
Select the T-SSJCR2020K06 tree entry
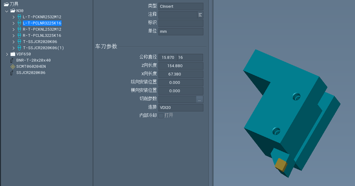tap(40, 42)
